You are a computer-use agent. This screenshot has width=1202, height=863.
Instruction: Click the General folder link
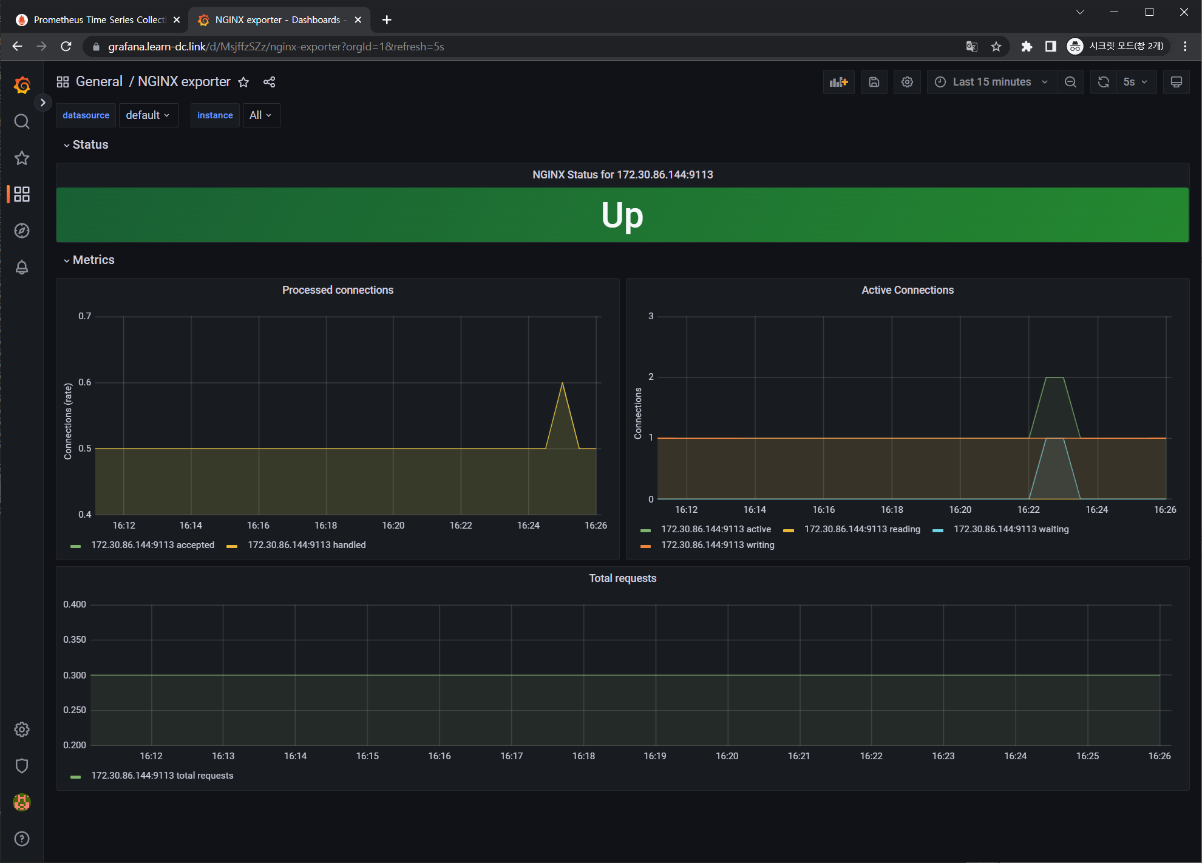pyautogui.click(x=99, y=82)
